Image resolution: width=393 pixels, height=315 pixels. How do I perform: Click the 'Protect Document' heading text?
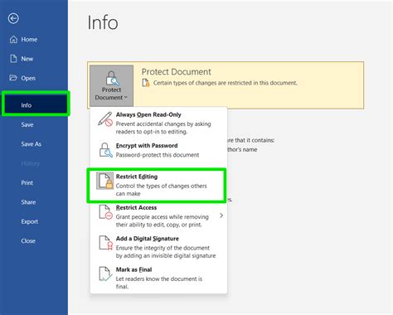[x=177, y=72]
